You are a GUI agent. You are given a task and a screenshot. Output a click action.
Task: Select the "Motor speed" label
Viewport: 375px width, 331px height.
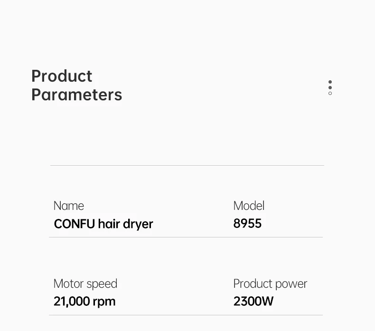tap(85, 284)
